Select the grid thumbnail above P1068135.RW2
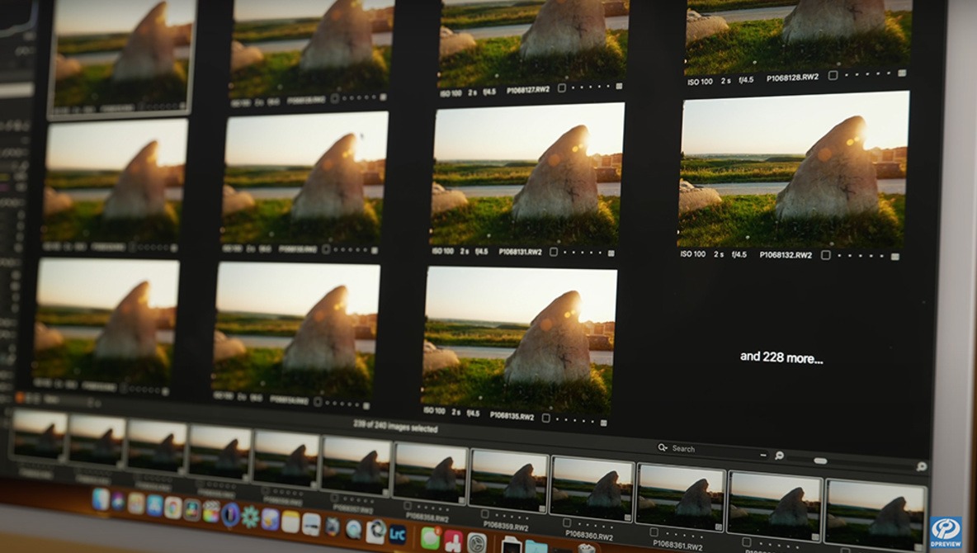The image size is (977, 553). coord(519,340)
